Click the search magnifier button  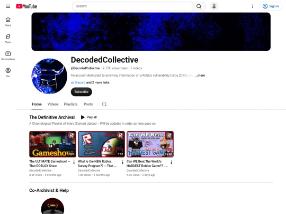click(x=199, y=6)
